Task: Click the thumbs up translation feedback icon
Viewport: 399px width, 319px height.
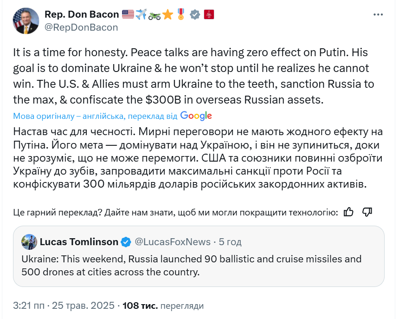Action: (349, 212)
